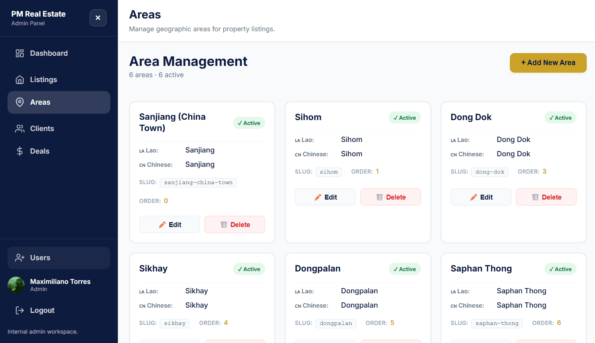Click the 'Sikhay' card title
This screenshot has width=595, height=343.
pyautogui.click(x=153, y=268)
